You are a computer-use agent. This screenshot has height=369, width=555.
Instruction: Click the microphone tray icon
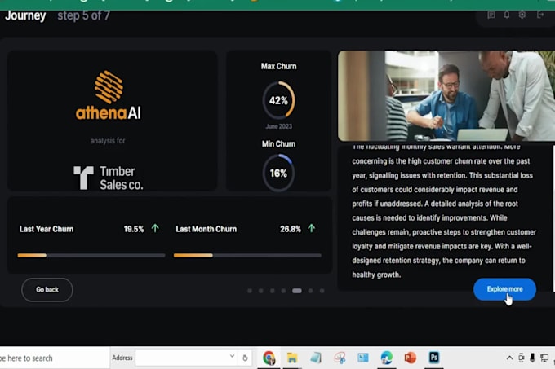click(x=532, y=358)
